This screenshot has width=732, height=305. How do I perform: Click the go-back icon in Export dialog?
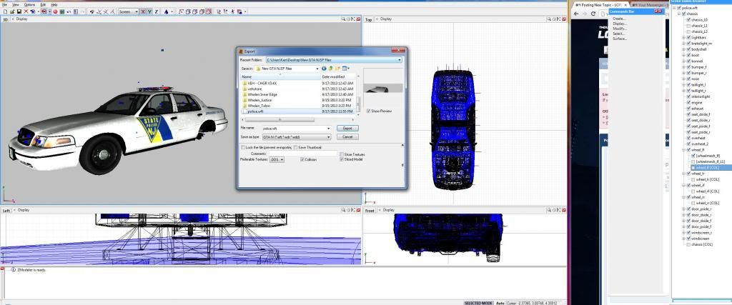[x=324, y=68]
